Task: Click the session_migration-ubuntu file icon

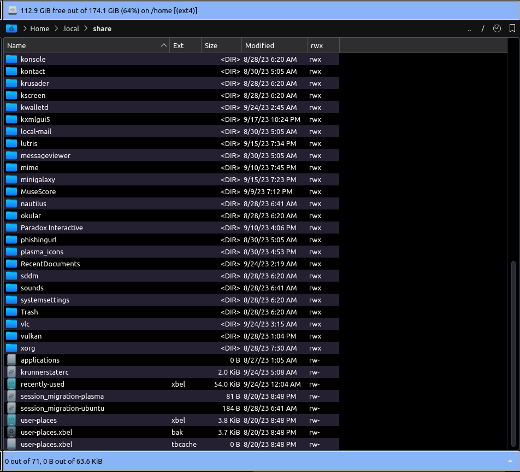Action: click(x=11, y=408)
